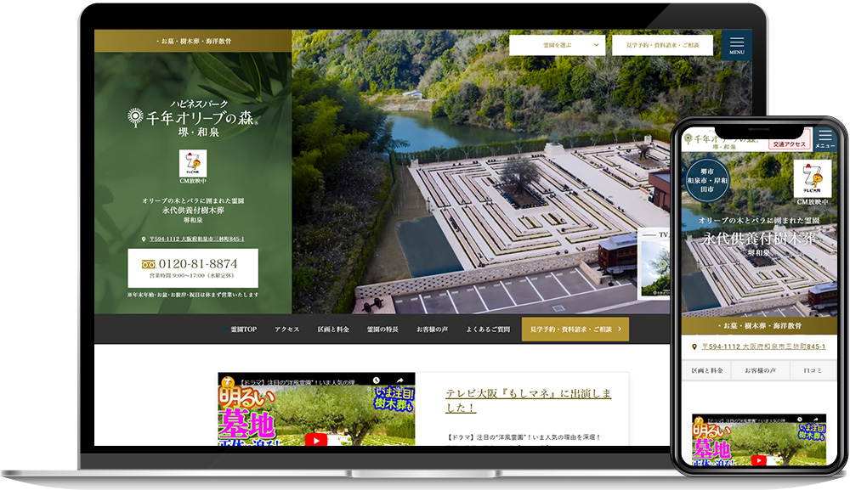Click the 永代供養付樹木葬 heading in the green panel
The image size is (850, 490).
tap(193, 210)
